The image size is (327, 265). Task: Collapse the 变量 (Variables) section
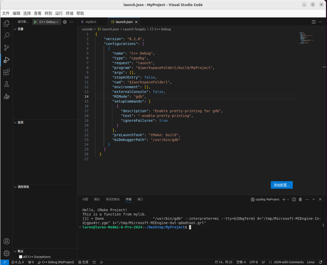pyautogui.click(x=21, y=29)
